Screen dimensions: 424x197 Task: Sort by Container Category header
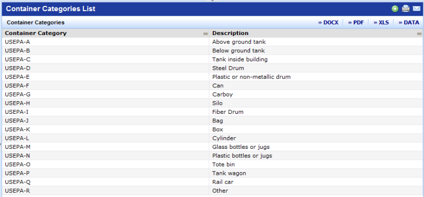coord(36,33)
